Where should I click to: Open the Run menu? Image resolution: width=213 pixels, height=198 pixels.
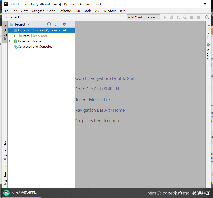[x=77, y=11]
